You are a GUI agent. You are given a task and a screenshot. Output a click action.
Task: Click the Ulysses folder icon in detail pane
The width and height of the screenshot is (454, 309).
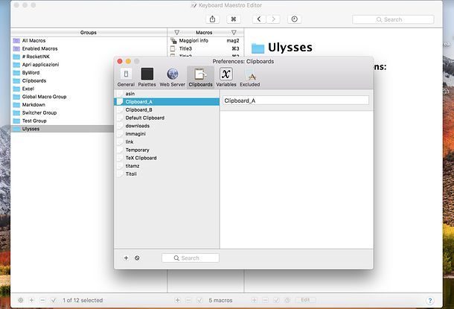tap(258, 48)
